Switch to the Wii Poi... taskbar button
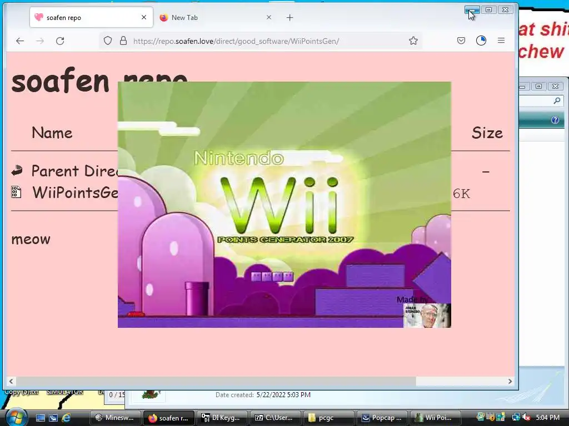The image size is (569, 426). click(435, 418)
